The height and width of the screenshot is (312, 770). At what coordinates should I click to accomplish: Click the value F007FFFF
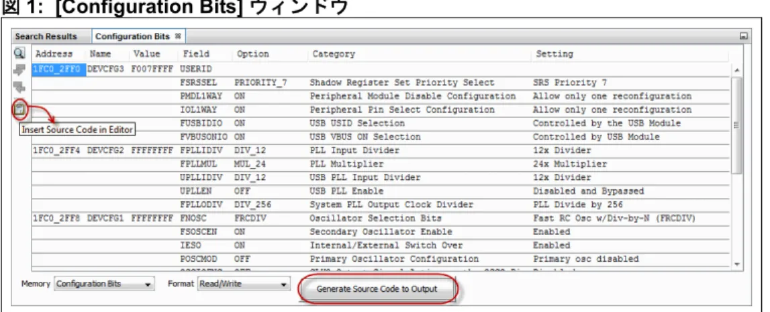pos(152,69)
